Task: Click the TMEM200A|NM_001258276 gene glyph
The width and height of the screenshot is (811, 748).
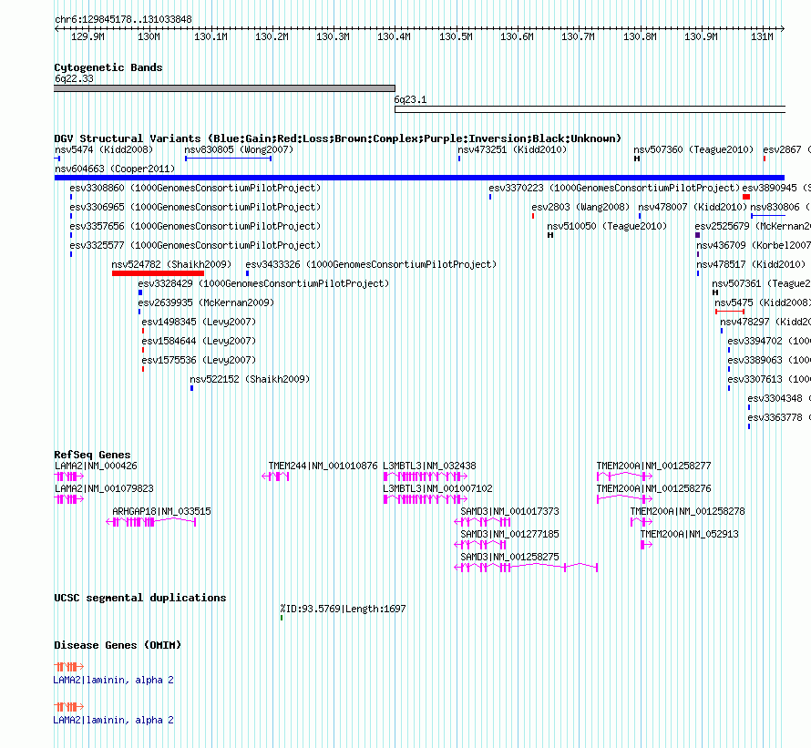Action: coord(625,499)
